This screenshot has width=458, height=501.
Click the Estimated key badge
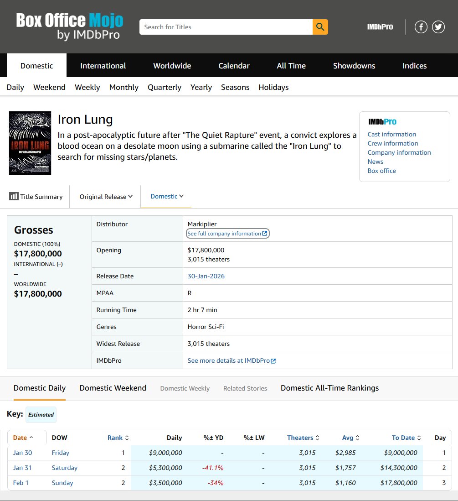41,415
